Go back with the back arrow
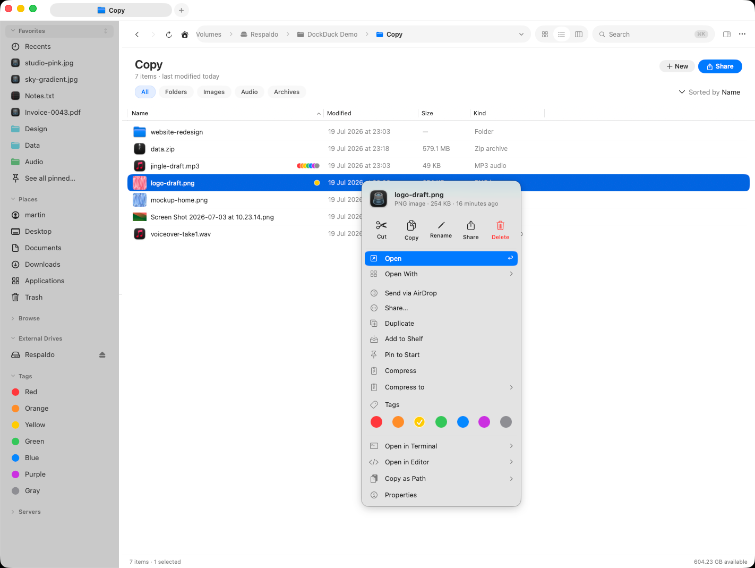 tap(137, 35)
